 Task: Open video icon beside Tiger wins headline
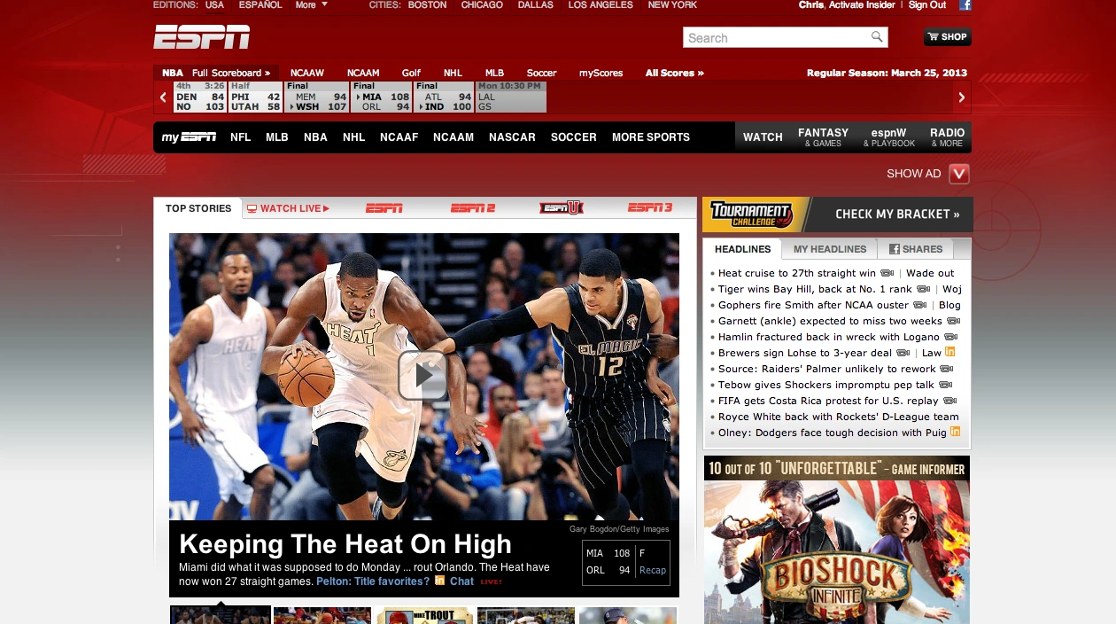(923, 289)
